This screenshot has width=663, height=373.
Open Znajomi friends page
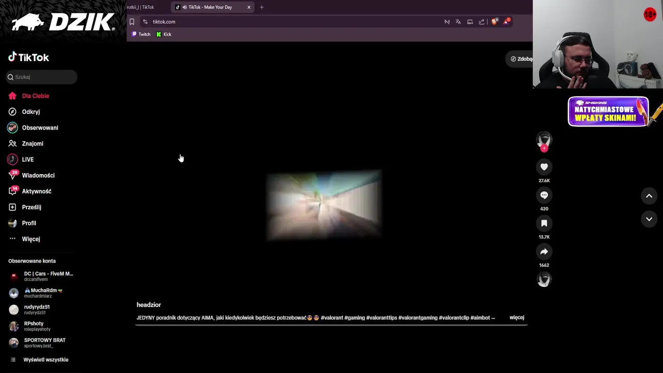pos(26,144)
